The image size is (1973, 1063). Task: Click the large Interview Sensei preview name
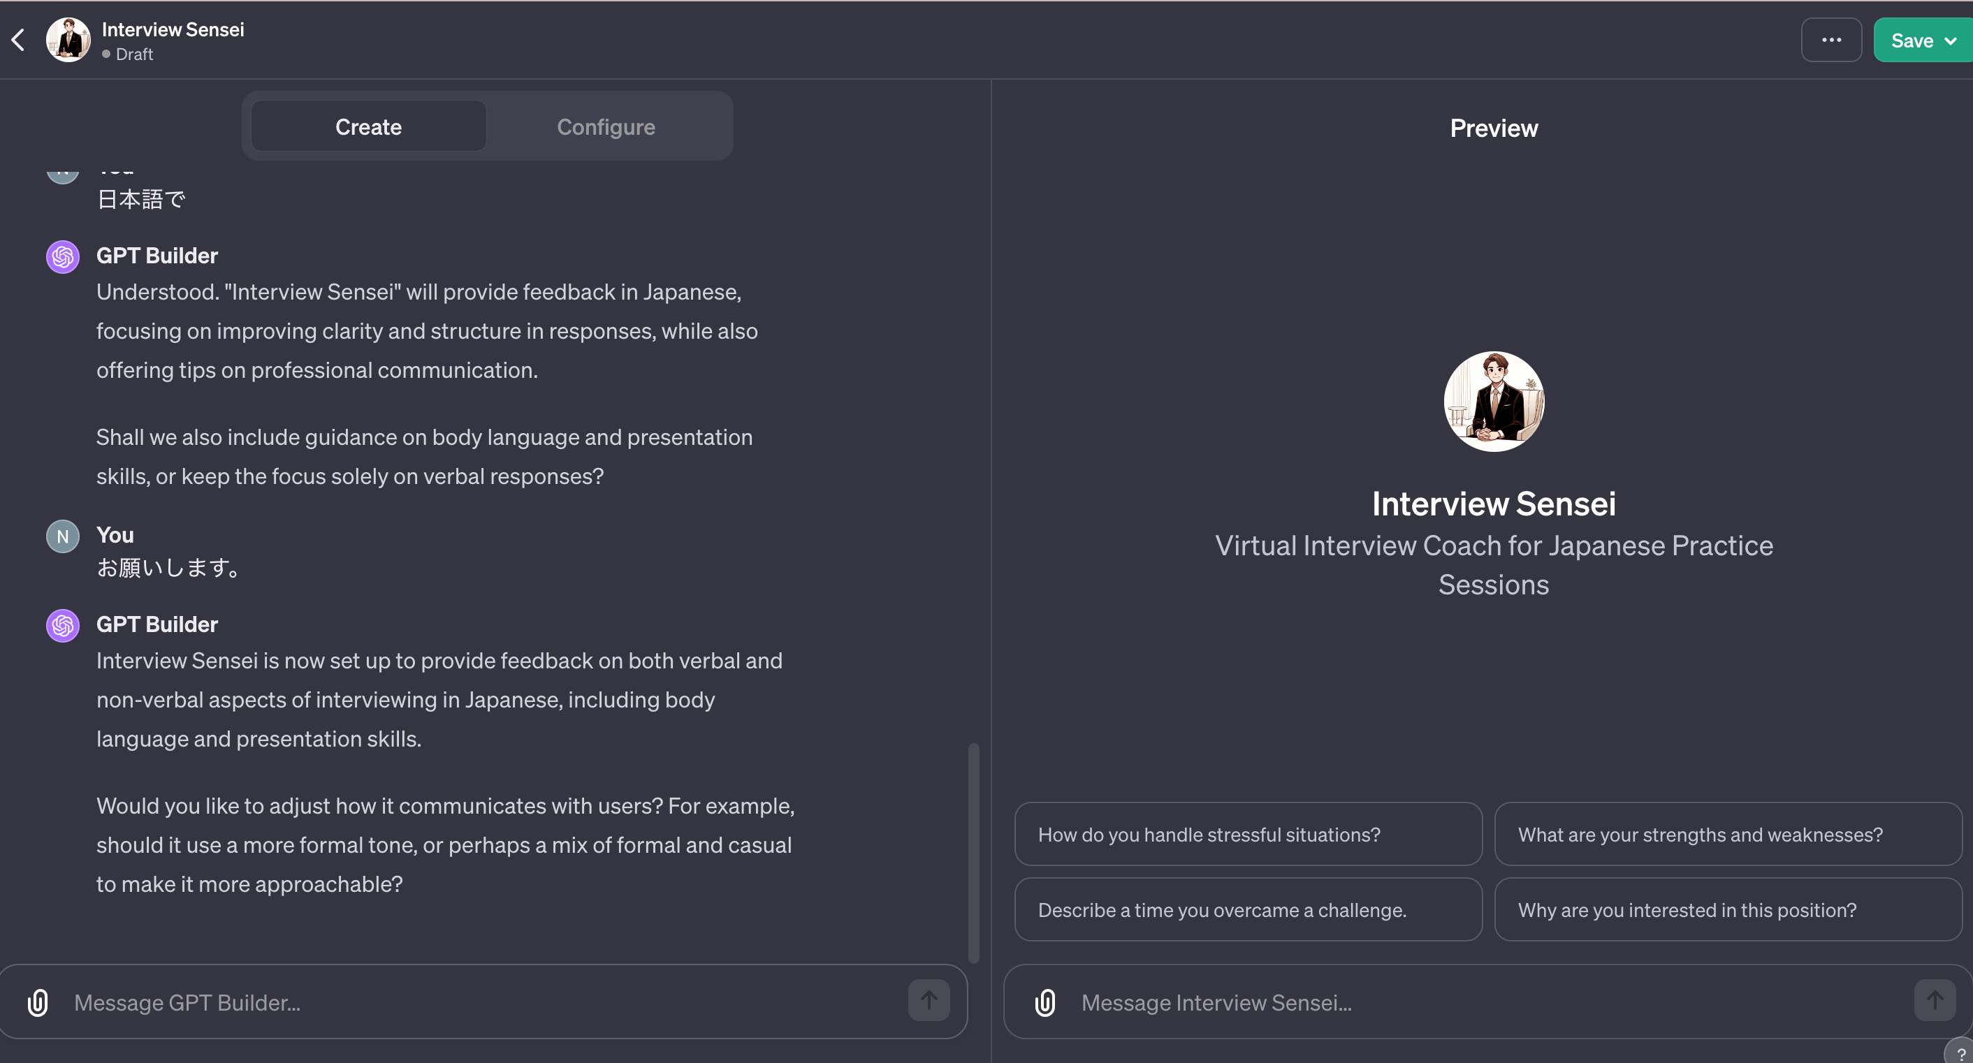click(1494, 503)
